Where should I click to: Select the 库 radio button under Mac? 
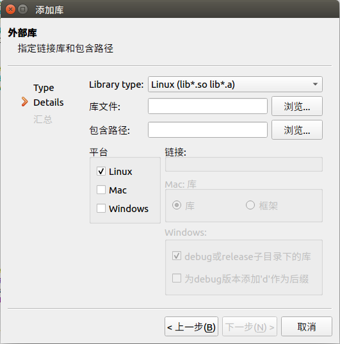(177, 206)
